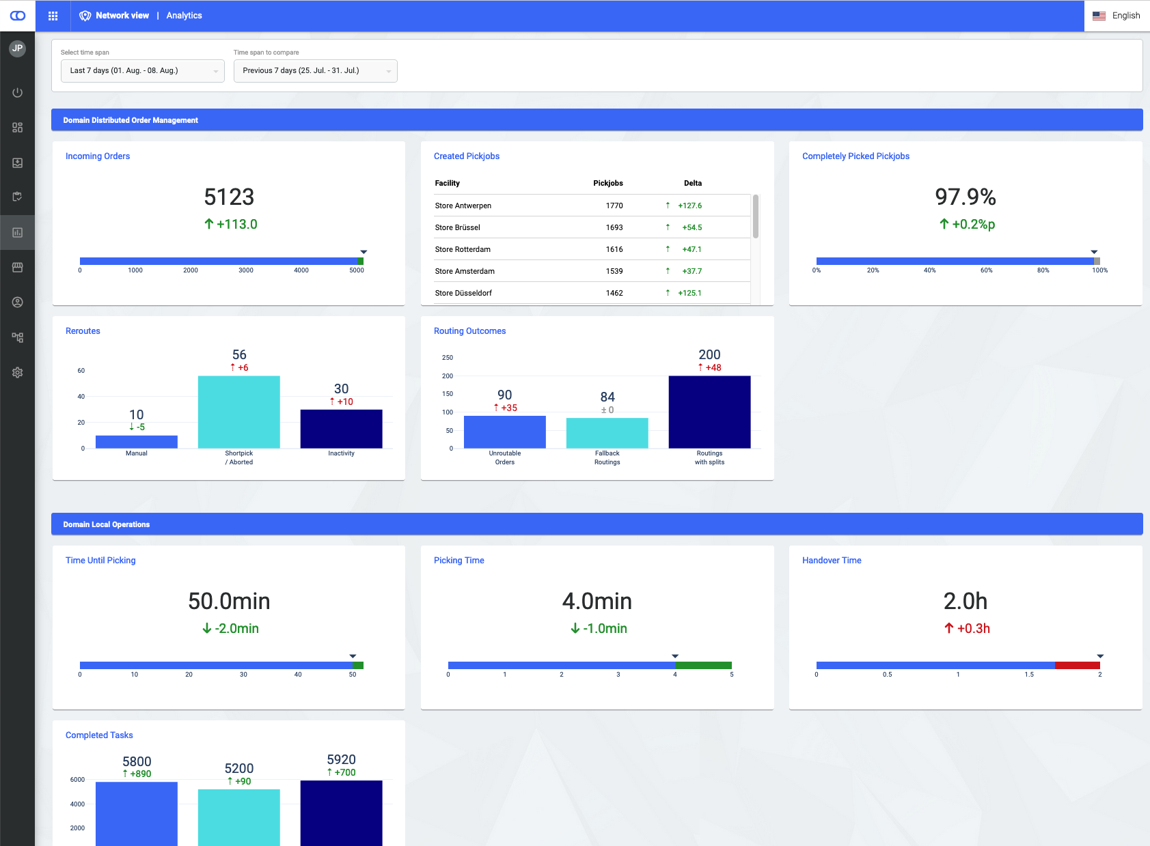Open the user account sidebar icon
Image resolution: width=1150 pixels, height=846 pixels.
(x=18, y=302)
